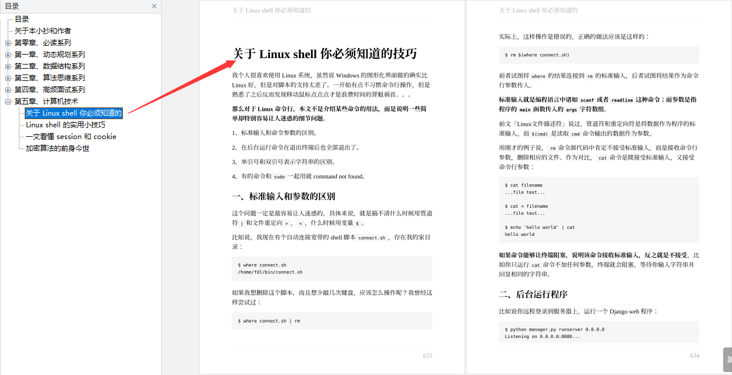The height and width of the screenshot is (375, 732).
Task: Open the 目录 bookmark entry
Action: point(22,19)
